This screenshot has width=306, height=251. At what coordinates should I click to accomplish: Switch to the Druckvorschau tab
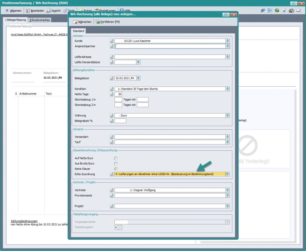(x=39, y=20)
